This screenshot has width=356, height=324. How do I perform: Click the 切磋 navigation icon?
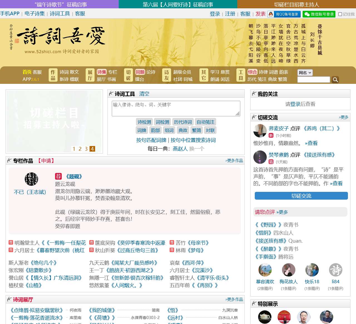pos(128,75)
